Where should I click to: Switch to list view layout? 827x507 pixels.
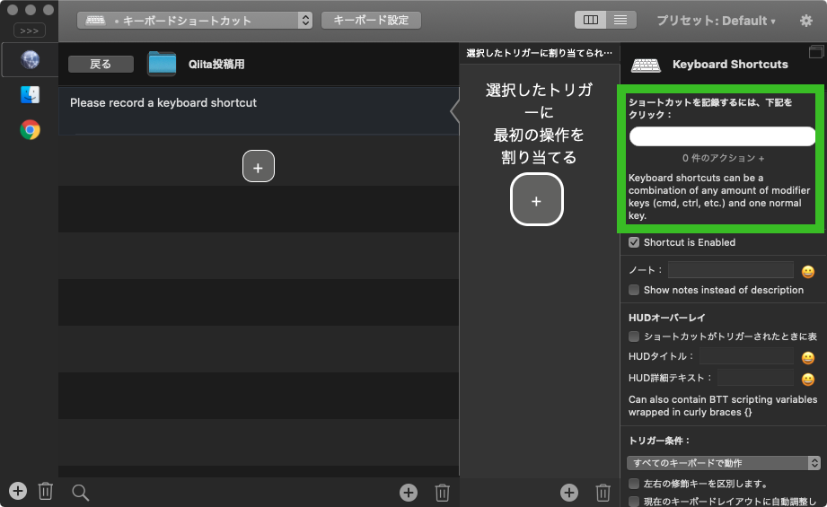click(x=620, y=20)
